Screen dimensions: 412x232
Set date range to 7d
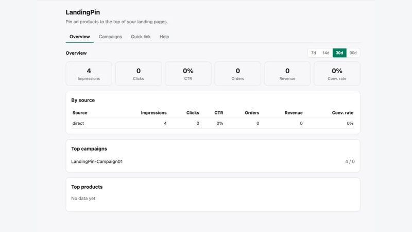(314, 53)
